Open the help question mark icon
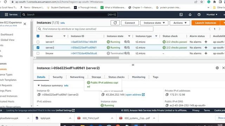This screenshot has height=126, width=225. point(199,15)
